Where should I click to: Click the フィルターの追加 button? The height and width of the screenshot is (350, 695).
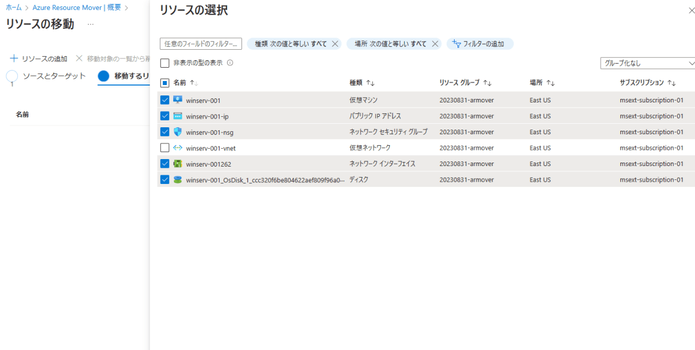point(480,44)
